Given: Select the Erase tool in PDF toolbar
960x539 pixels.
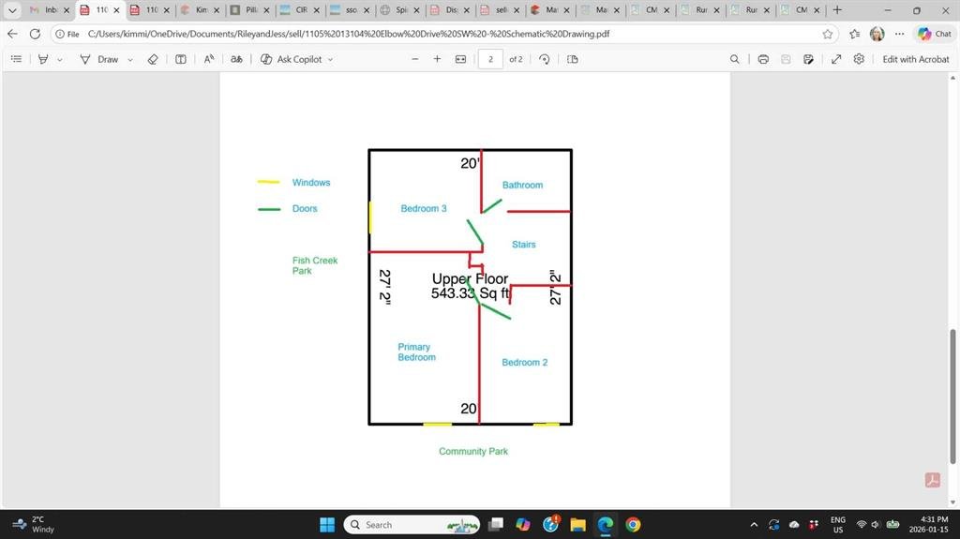Looking at the screenshot, I should (153, 59).
